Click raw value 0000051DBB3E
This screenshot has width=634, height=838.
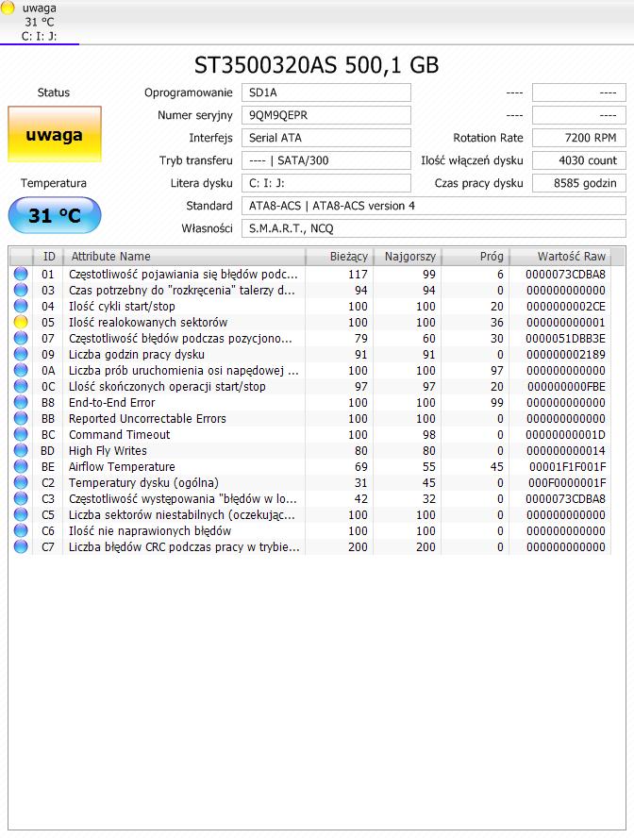(x=566, y=338)
